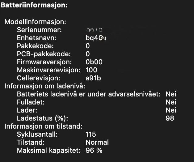Select the Enhetsnavn value bq40
The width and height of the screenshot is (194, 162).
(96, 38)
